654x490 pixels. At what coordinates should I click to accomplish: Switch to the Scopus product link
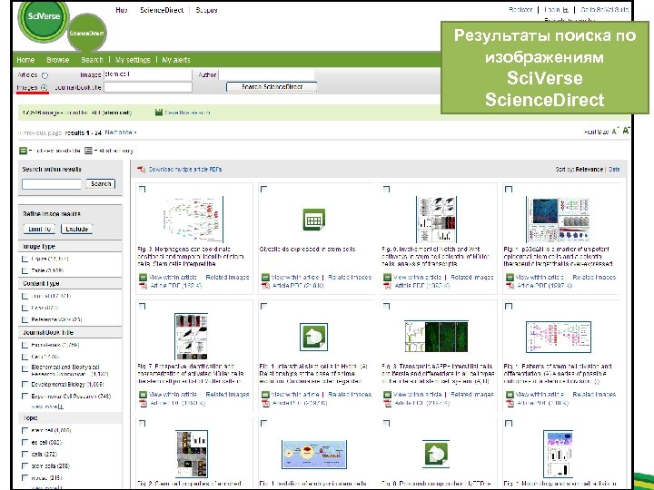pyautogui.click(x=206, y=10)
